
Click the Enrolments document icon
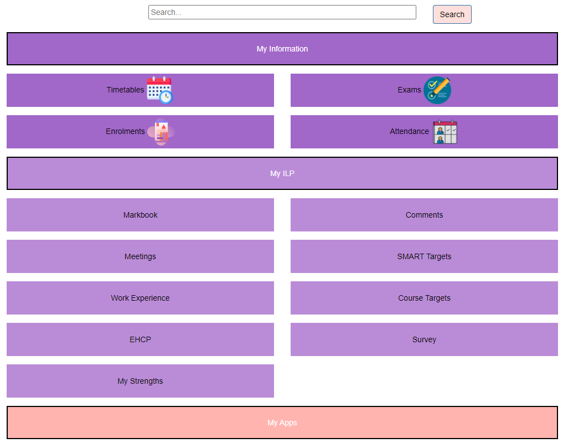161,132
